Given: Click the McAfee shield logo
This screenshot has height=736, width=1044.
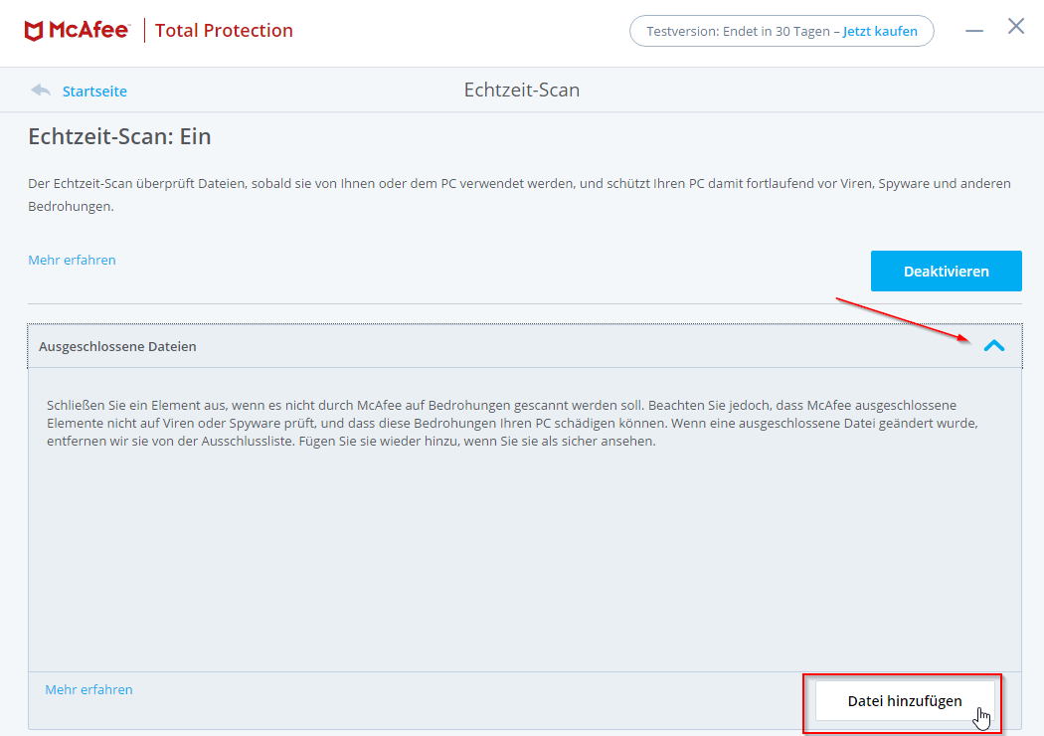Looking at the screenshot, I should pos(33,31).
